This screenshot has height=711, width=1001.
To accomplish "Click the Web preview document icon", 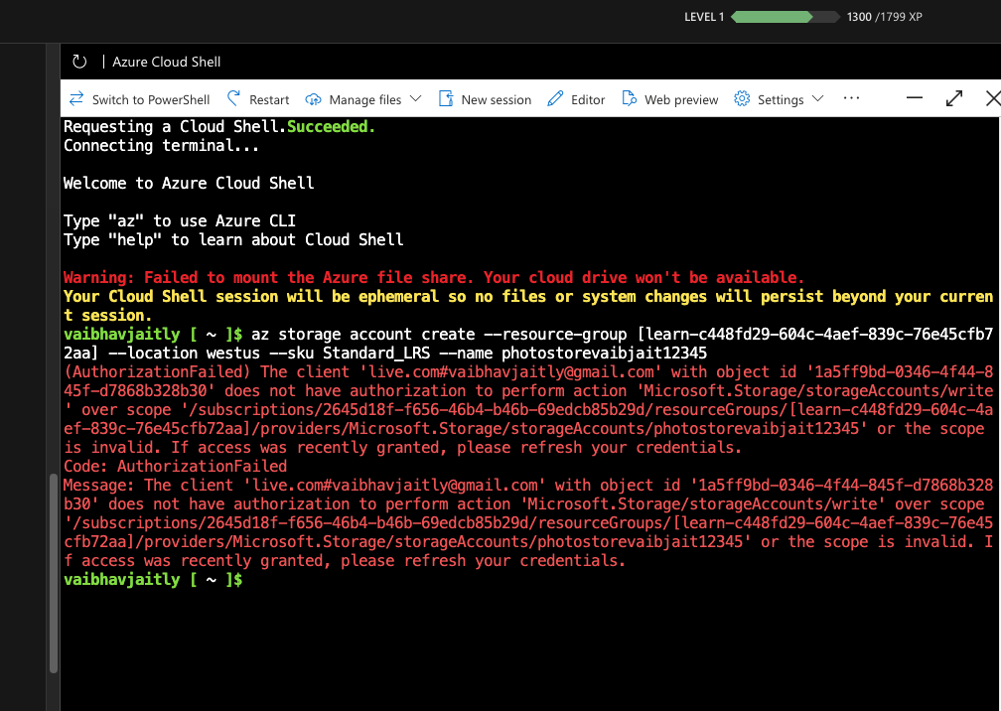I will coord(629,98).
